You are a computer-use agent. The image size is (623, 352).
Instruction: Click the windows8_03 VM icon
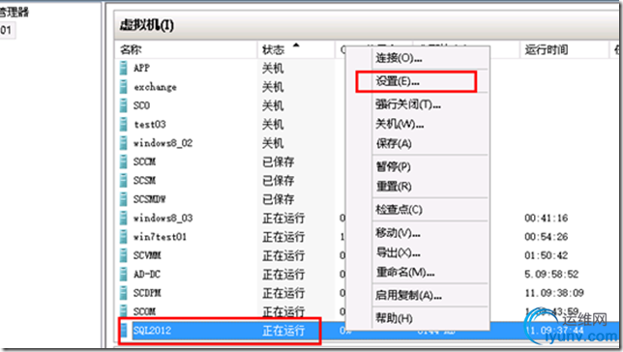[x=124, y=218]
